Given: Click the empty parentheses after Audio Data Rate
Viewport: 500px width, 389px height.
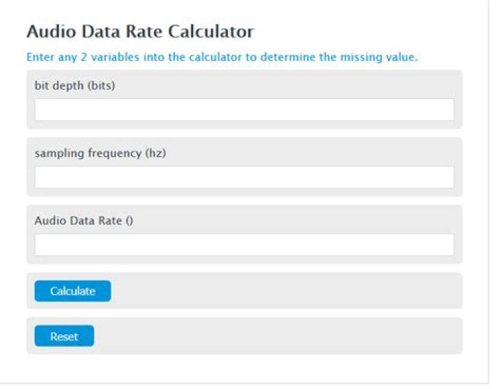Looking at the screenshot, I should point(129,221).
